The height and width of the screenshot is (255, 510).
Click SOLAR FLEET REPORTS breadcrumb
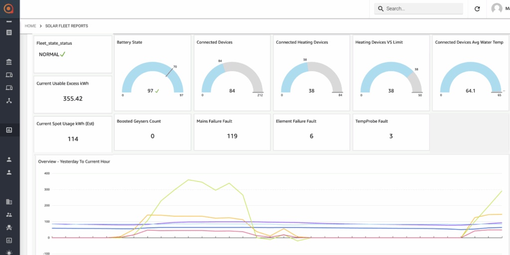(66, 26)
